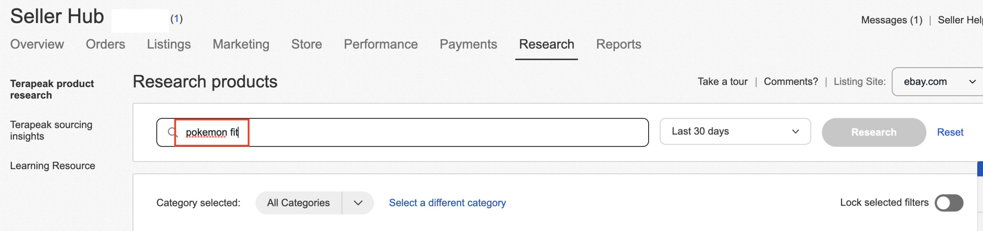Go to the Listings tab
The width and height of the screenshot is (983, 231).
pos(169,45)
